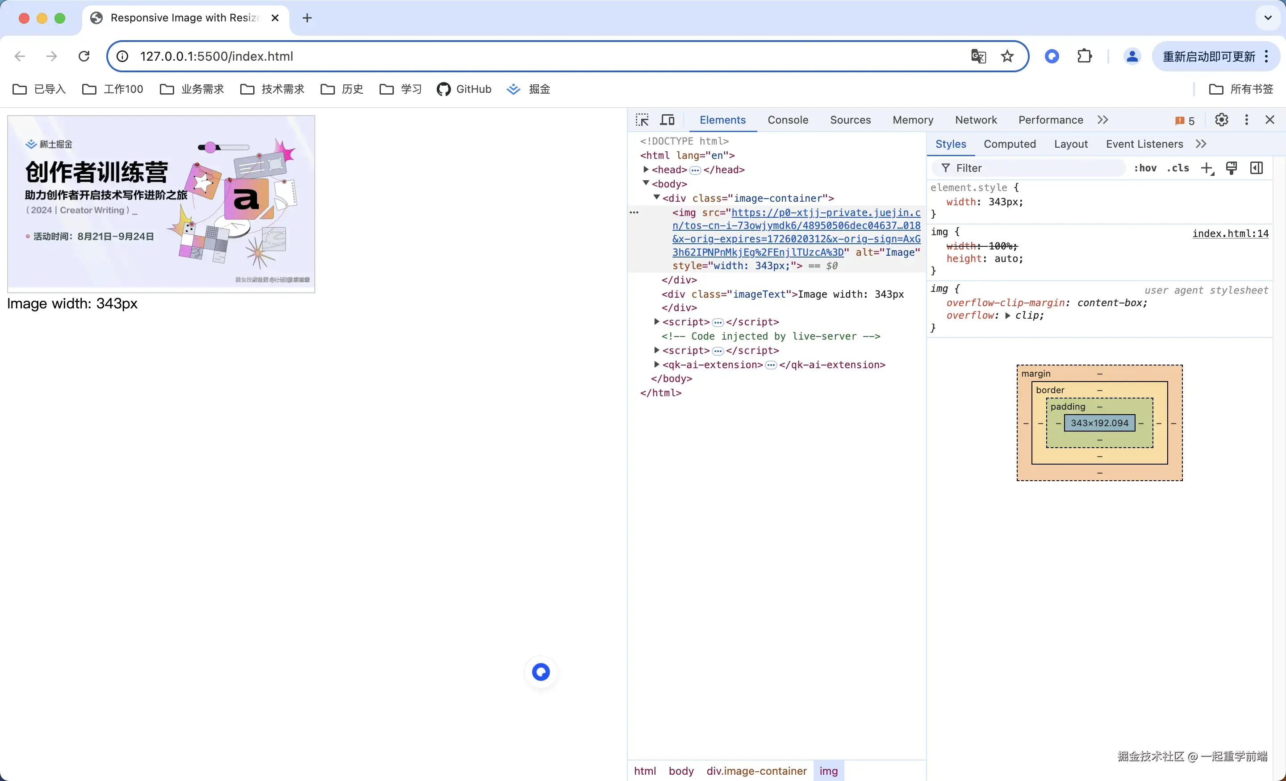The width and height of the screenshot is (1286, 781).
Task: Toggle the :hov element state panel
Action: [x=1145, y=168]
